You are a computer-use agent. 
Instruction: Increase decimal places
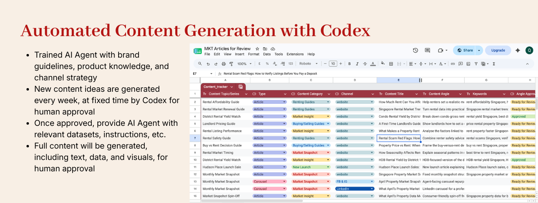point(282,64)
